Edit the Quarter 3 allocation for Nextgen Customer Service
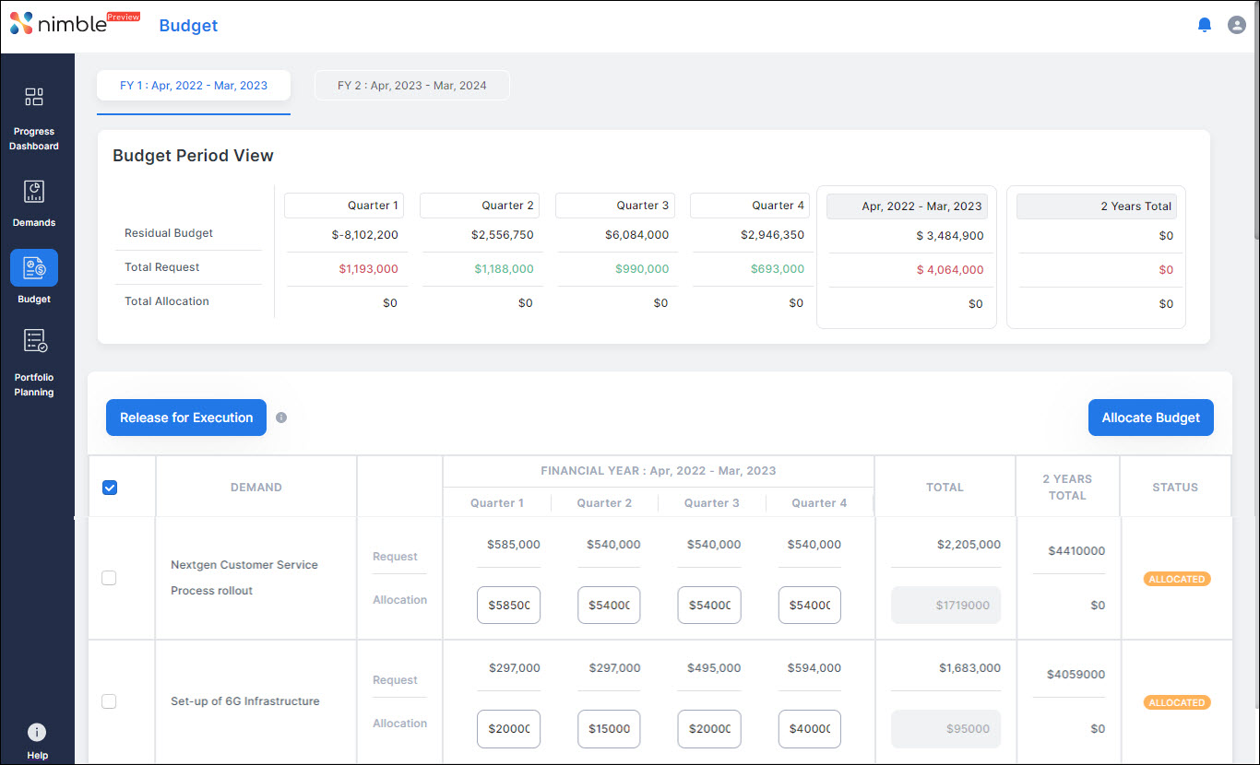Screen dimensions: 1260x765 [709, 606]
